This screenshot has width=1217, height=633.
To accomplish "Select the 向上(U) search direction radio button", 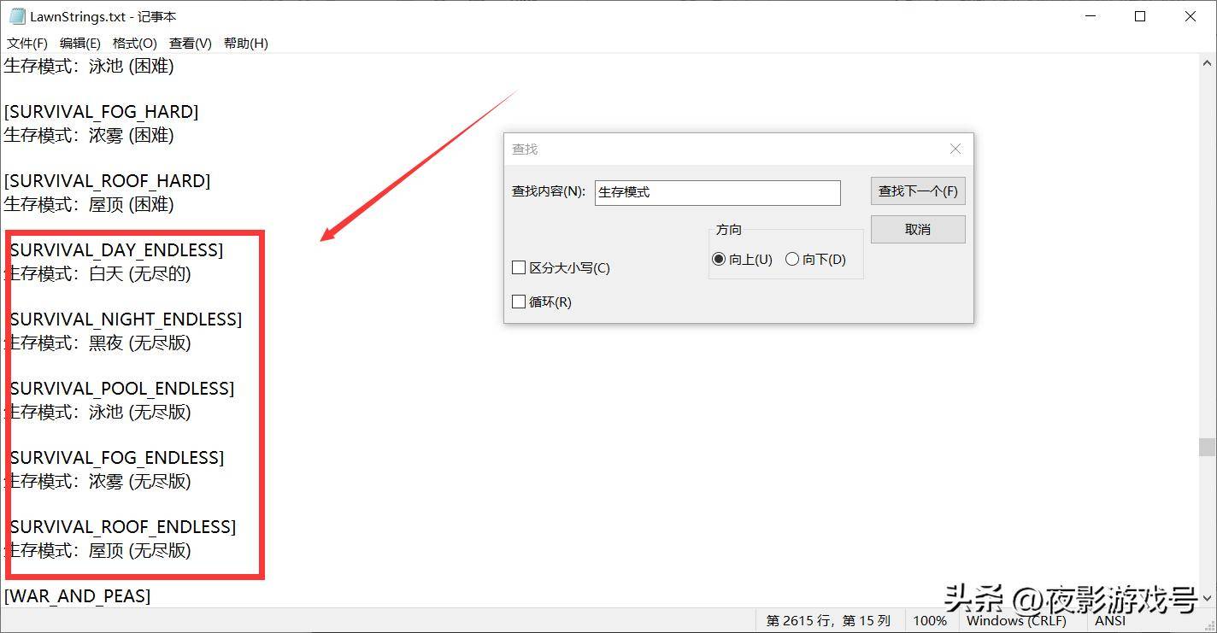I will [x=719, y=259].
